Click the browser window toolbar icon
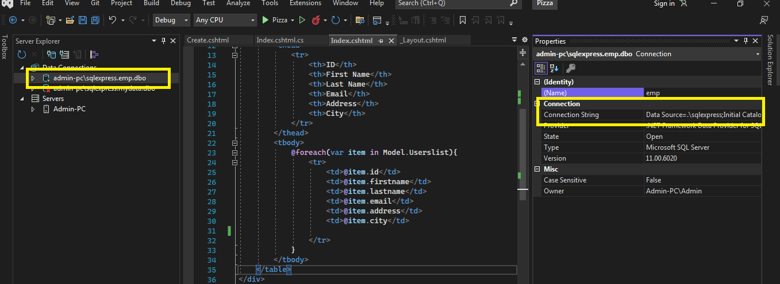This screenshot has width=780, height=284. coord(377,20)
